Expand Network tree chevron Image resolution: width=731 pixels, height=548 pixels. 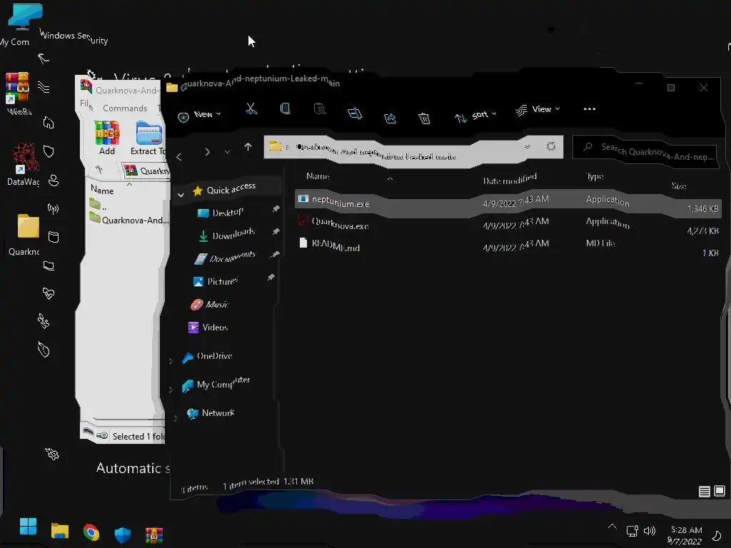pyautogui.click(x=176, y=418)
